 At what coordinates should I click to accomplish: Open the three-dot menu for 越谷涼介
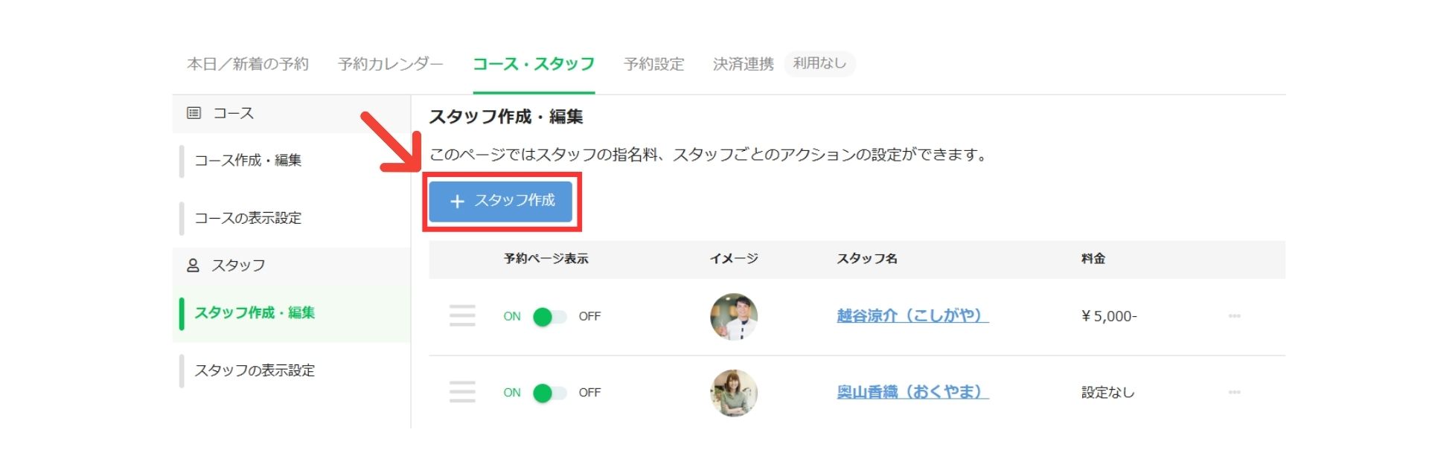pos(1234,316)
